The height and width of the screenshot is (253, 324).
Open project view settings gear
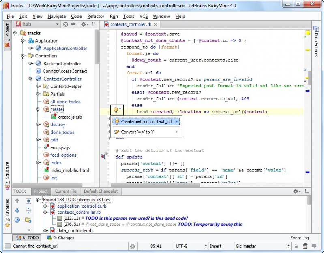[x=84, y=24]
